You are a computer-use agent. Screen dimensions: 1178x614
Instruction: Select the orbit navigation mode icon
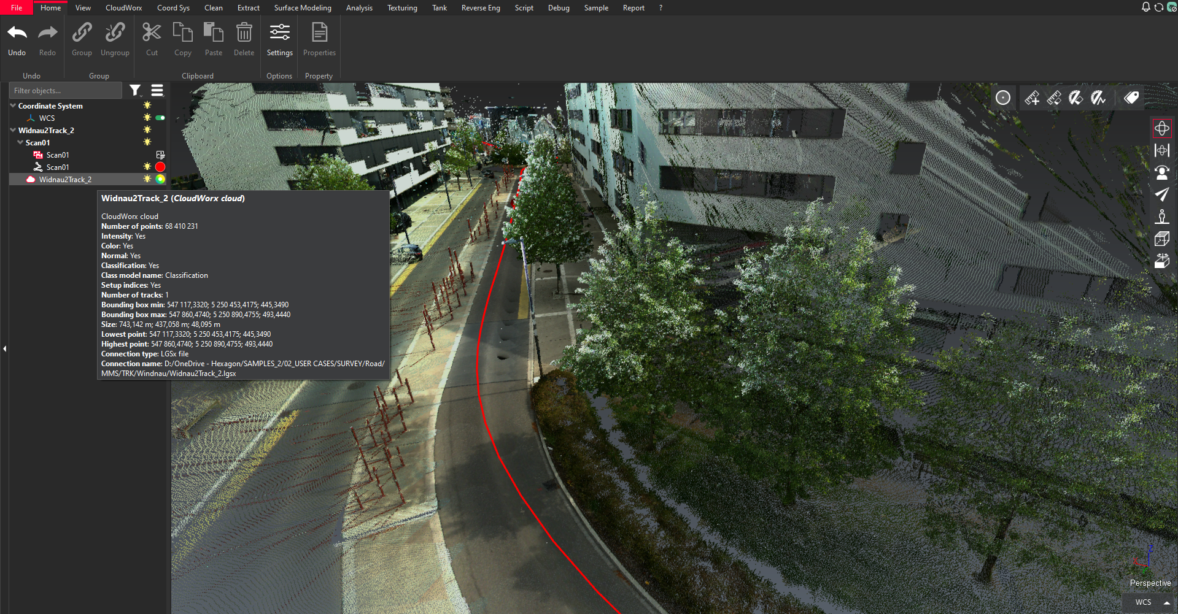(1161, 129)
